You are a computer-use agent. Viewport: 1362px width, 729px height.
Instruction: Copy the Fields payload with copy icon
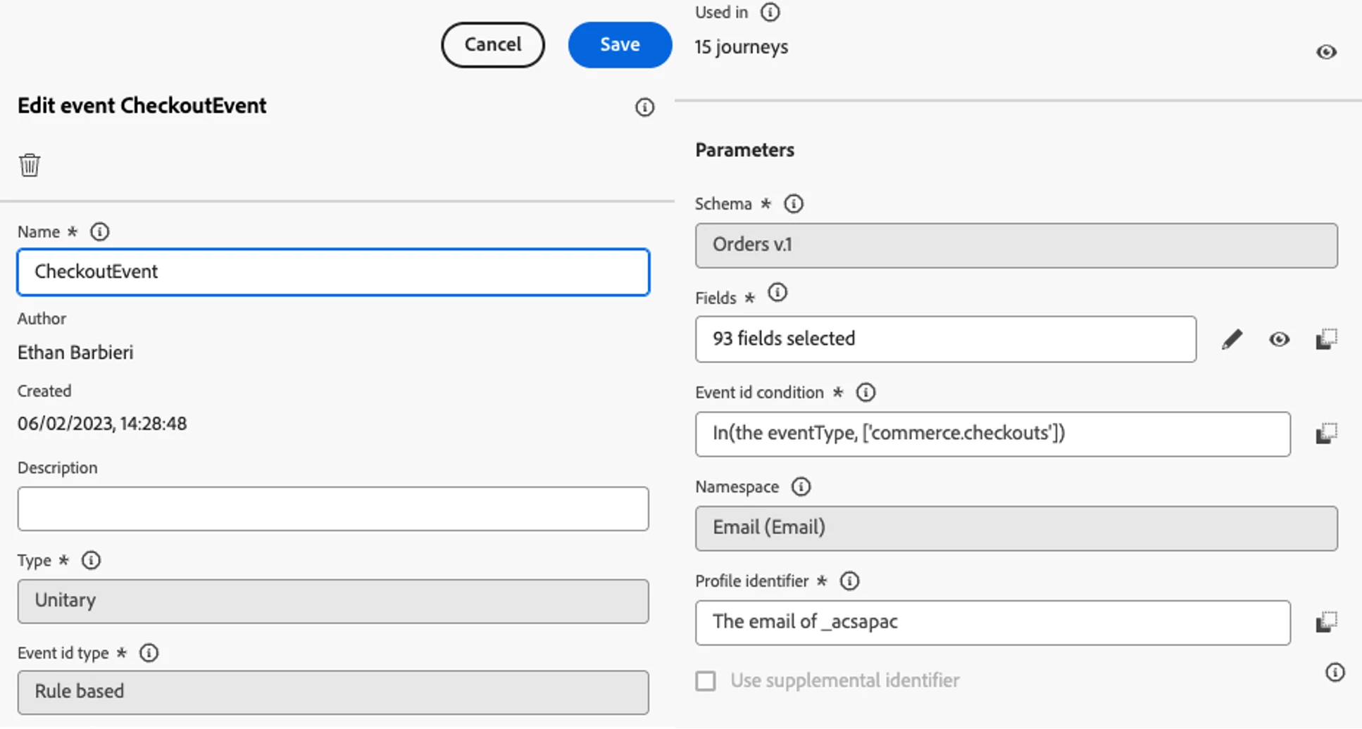click(x=1326, y=340)
